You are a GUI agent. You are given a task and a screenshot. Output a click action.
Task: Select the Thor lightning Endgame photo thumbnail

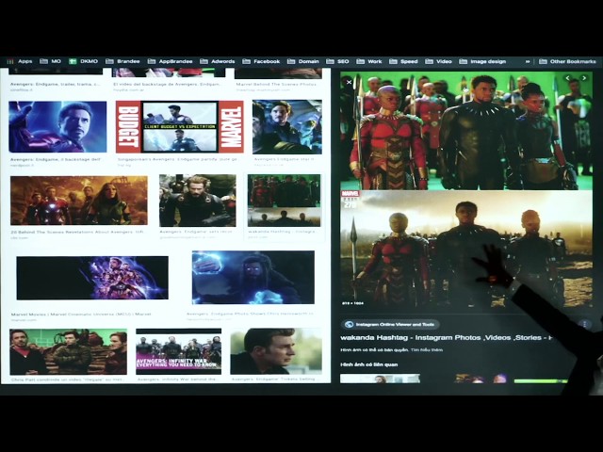coord(253,277)
